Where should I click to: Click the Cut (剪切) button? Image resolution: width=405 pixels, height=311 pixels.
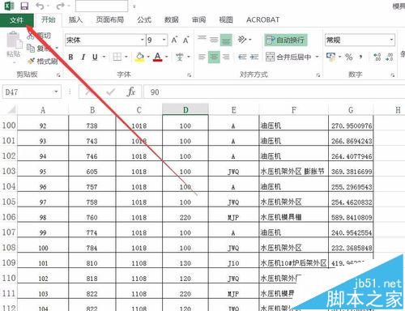[40, 36]
